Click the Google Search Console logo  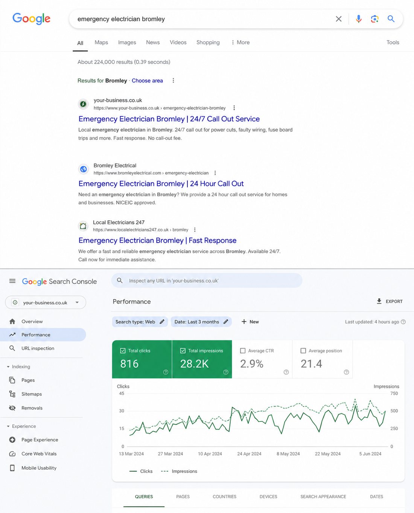tap(59, 281)
